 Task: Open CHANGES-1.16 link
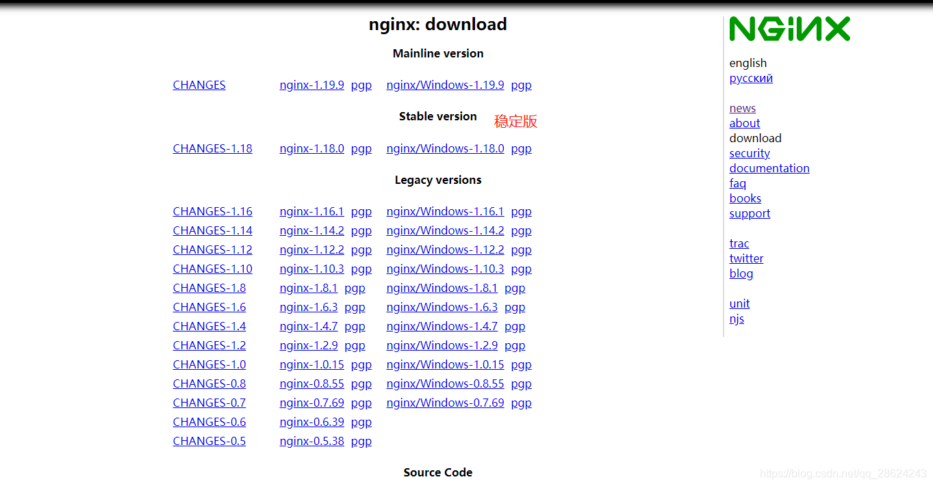coord(212,211)
